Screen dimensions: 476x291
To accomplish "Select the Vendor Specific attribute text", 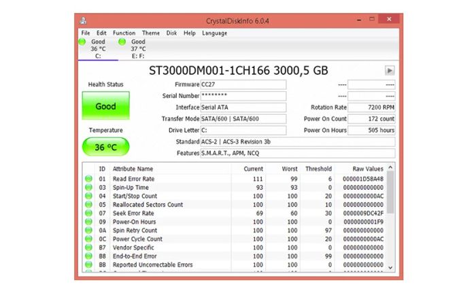I will click(133, 247).
